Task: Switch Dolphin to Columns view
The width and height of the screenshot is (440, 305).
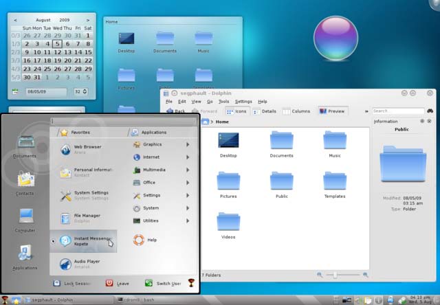Action: tap(296, 111)
